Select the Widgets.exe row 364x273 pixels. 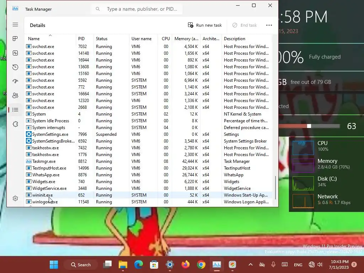[x=148, y=182]
